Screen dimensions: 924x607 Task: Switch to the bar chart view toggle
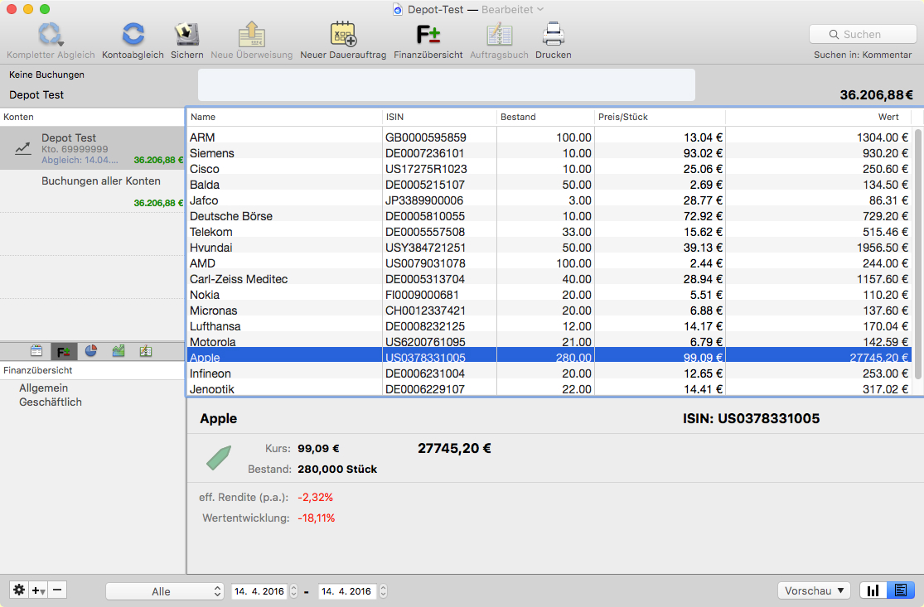coord(873,590)
